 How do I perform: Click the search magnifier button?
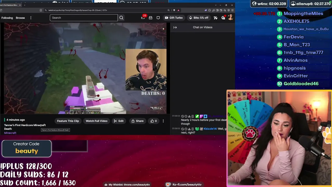[121, 18]
